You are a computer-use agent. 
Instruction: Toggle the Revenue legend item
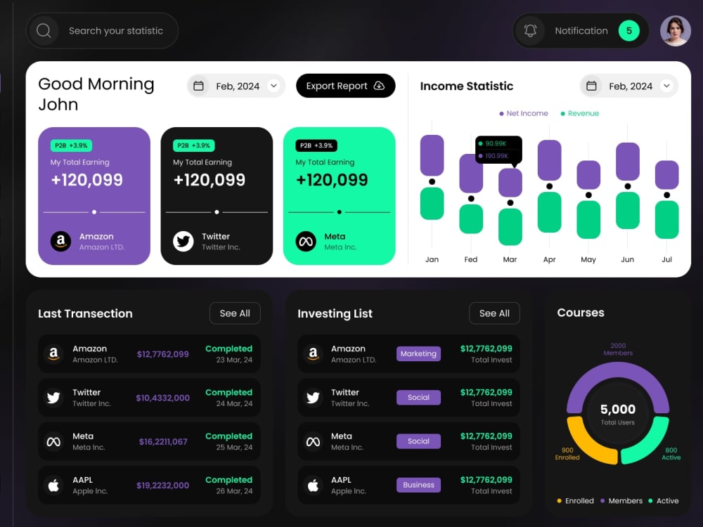[580, 113]
